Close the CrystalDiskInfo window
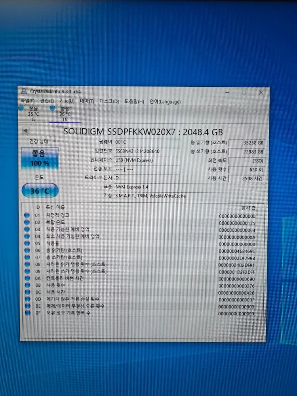 coord(261,93)
